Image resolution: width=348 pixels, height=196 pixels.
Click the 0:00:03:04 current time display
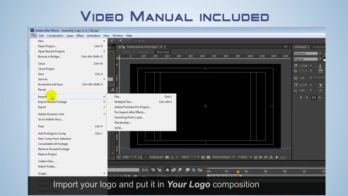[156, 157]
